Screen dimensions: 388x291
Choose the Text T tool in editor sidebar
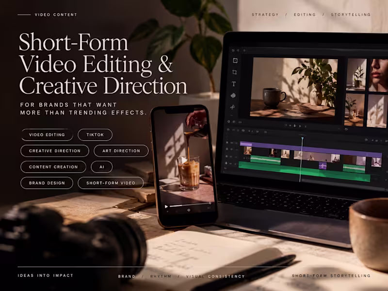click(x=234, y=84)
